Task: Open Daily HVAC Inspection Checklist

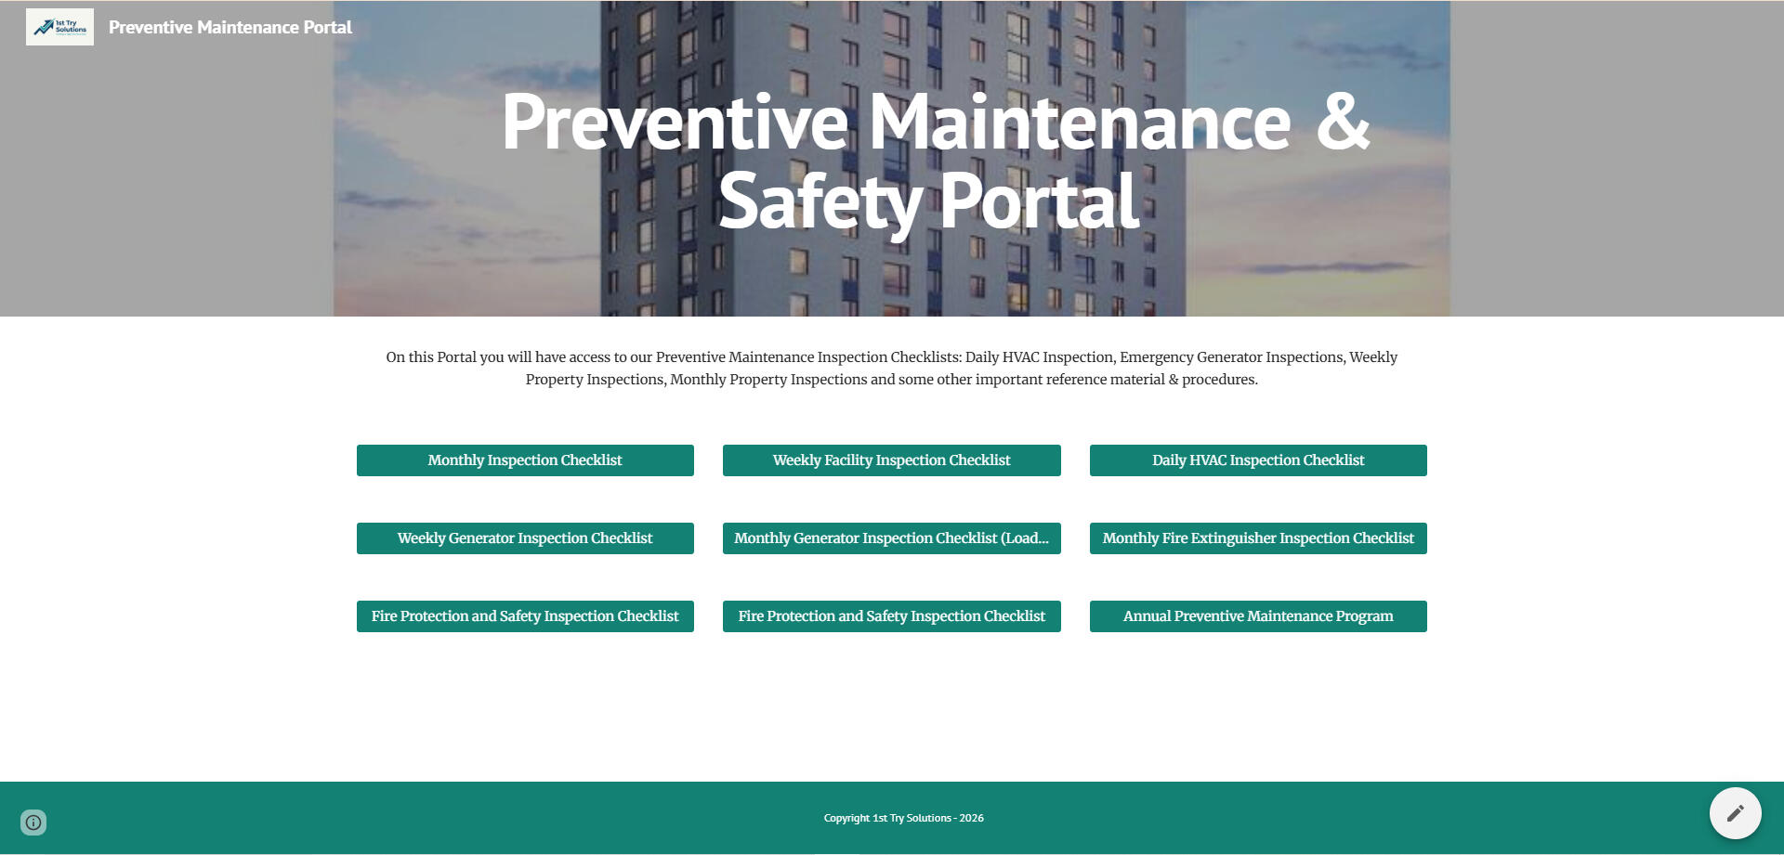Action: (1258, 460)
